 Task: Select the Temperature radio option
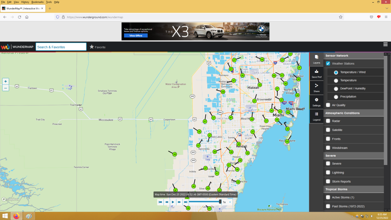click(x=336, y=81)
